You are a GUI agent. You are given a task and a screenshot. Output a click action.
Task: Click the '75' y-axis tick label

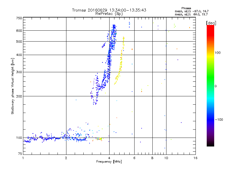[20, 154]
